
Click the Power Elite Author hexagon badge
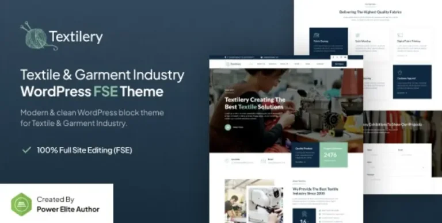point(21,205)
